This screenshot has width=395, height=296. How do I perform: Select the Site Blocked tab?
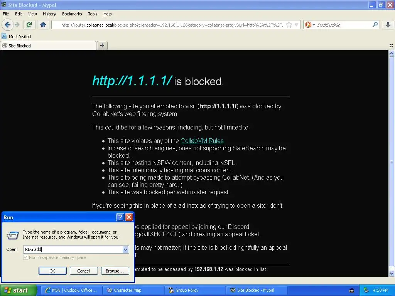[x=48, y=45]
